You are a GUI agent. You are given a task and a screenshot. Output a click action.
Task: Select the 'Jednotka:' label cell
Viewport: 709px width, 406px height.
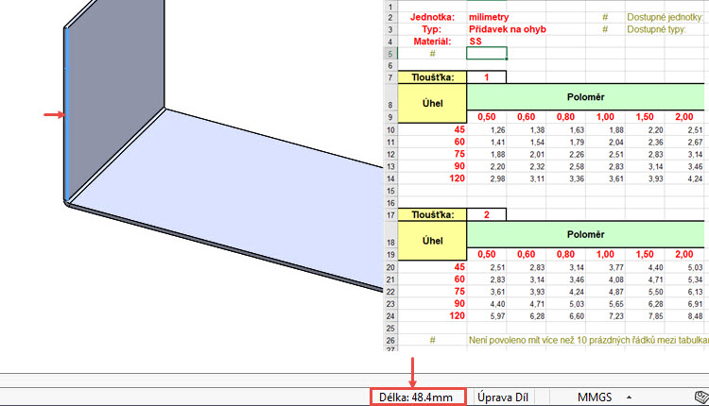point(432,17)
